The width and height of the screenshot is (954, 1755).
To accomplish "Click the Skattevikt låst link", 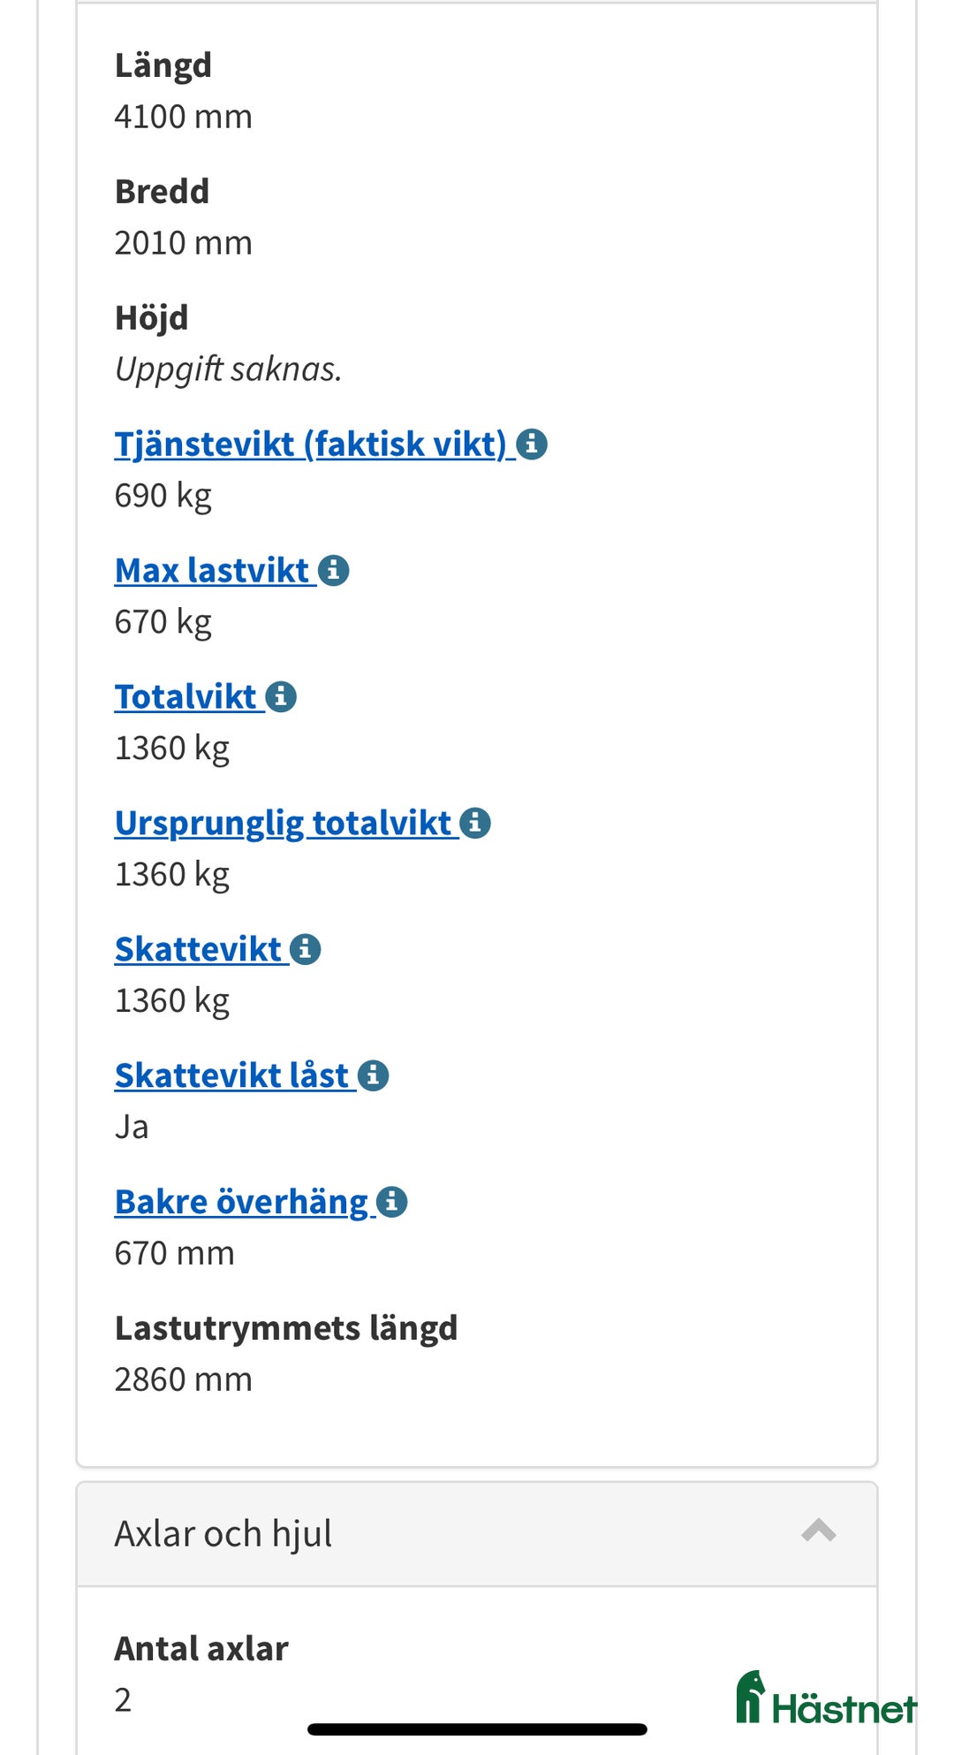I will click(x=230, y=1075).
